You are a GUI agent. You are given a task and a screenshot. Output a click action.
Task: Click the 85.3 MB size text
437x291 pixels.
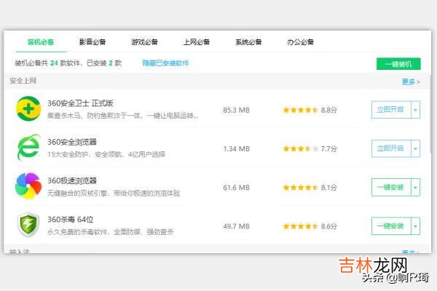coord(236,110)
